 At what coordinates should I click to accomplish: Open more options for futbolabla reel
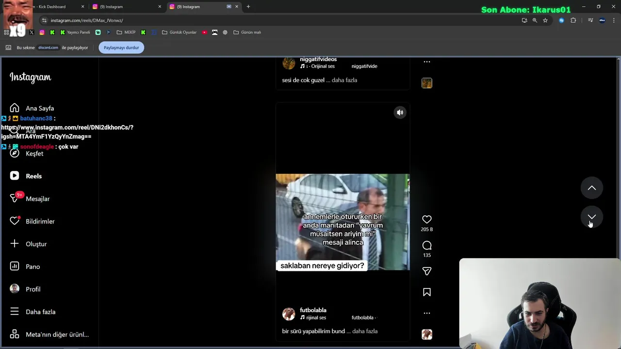(427, 313)
